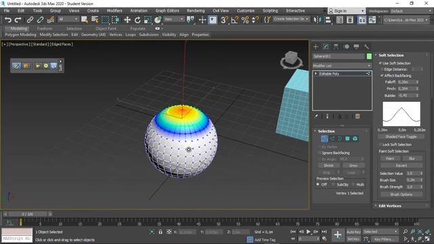This screenshot has width=434, height=244.
Task: Switch to Object Paint ribbon tab
Action: click(x=106, y=28)
